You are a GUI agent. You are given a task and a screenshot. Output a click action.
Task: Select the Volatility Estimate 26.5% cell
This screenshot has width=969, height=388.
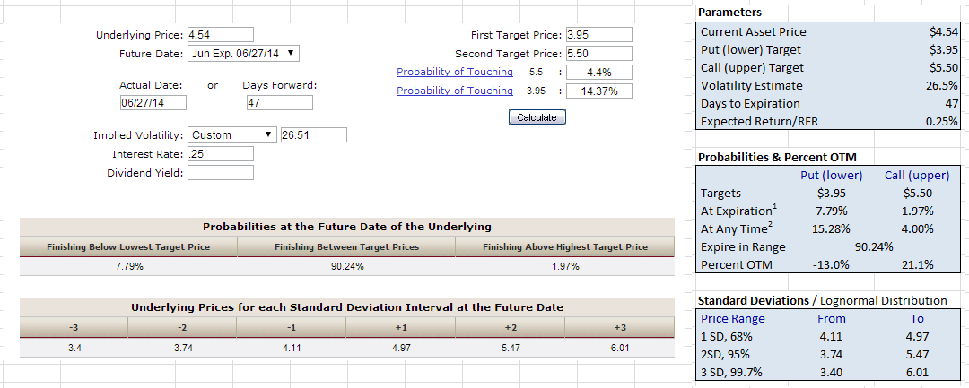pyautogui.click(x=941, y=86)
